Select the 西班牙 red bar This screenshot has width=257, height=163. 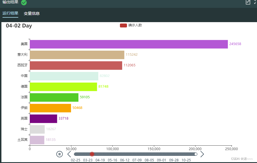pyautogui.click(x=76, y=66)
